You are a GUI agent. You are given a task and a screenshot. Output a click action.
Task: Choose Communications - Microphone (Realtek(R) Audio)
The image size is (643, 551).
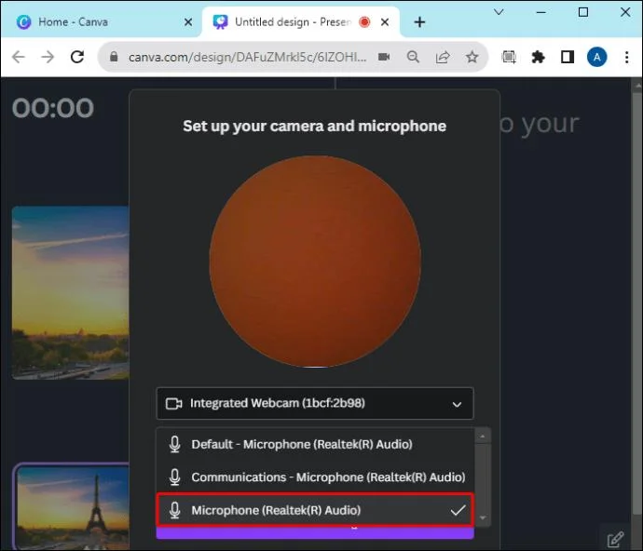(315, 477)
